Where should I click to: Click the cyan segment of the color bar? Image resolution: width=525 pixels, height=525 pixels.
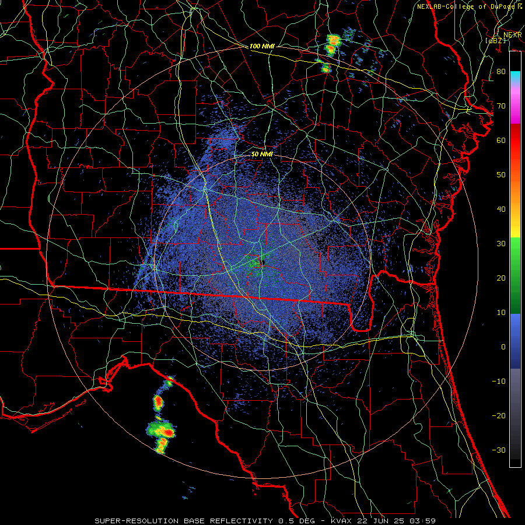click(515, 76)
